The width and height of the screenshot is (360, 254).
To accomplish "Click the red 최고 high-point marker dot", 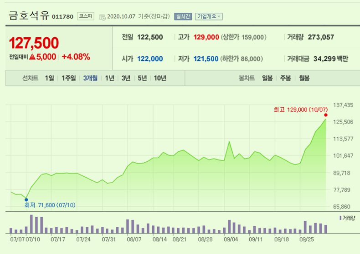I will tap(325, 115).
